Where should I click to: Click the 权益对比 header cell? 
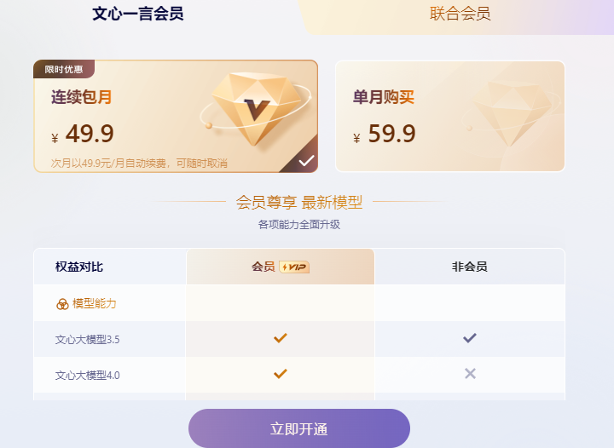(79, 267)
